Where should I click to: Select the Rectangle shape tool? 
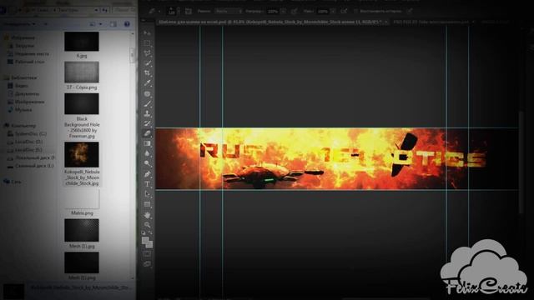(147, 204)
